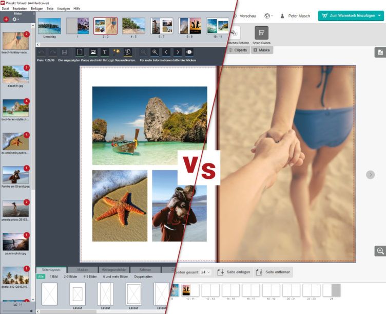This screenshot has height=314, width=386.
Task: Click the layouts panel horizontal scrollbar
Action: (x=68, y=311)
